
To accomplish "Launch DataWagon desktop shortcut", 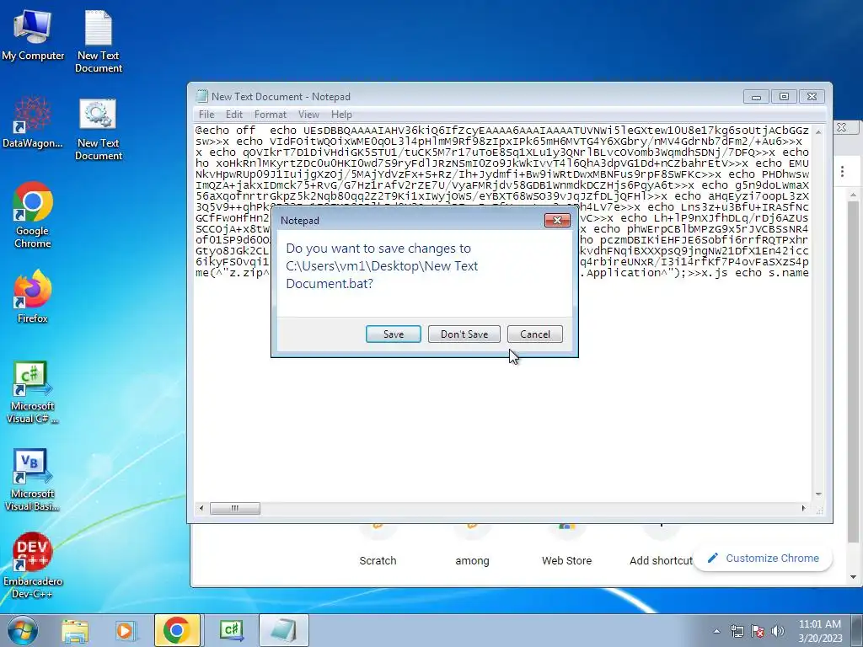I will click(x=33, y=123).
